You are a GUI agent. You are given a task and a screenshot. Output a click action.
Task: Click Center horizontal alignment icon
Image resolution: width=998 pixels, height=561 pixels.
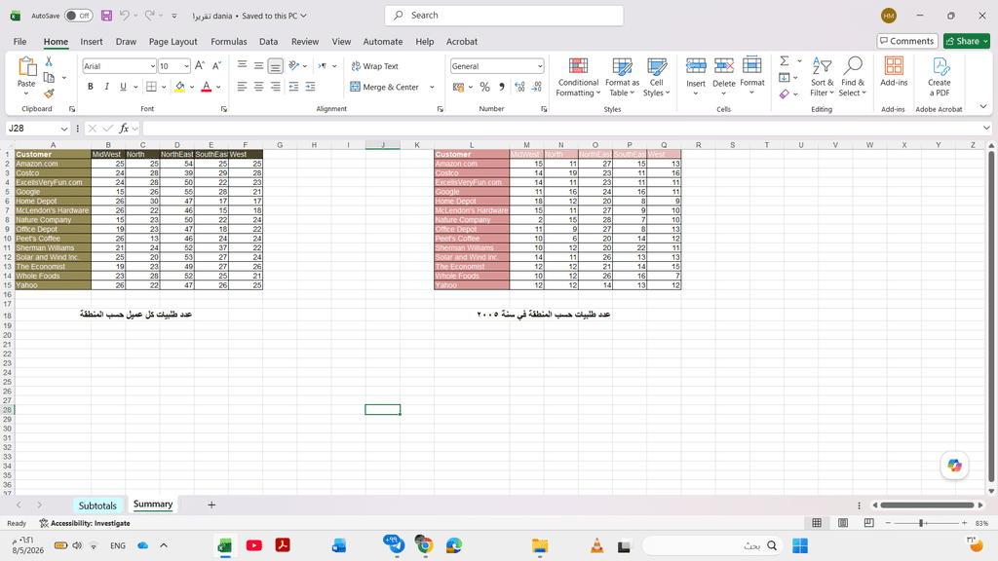[x=258, y=87]
